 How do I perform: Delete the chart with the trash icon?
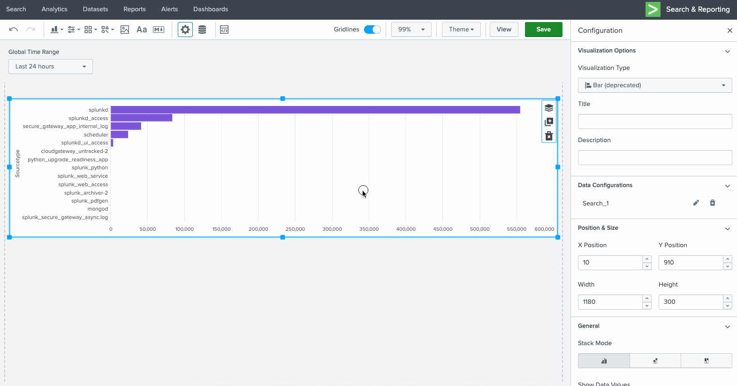(549, 136)
